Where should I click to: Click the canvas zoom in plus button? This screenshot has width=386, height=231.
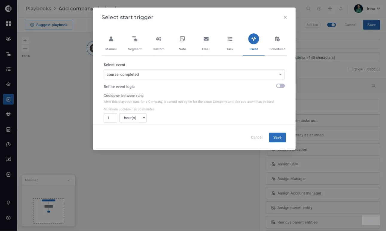(x=25, y=40)
